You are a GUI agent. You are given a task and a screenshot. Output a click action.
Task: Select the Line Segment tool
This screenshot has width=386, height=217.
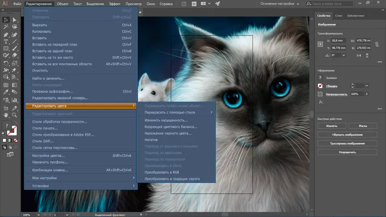[14, 42]
